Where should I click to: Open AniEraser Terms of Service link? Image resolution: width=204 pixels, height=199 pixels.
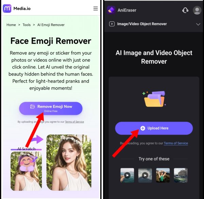pyautogui.click(x=176, y=143)
